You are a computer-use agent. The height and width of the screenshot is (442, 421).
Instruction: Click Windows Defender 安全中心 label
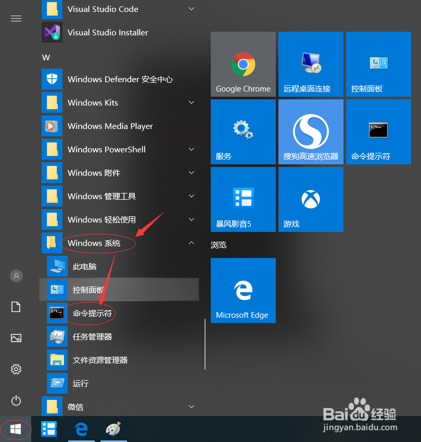click(120, 79)
